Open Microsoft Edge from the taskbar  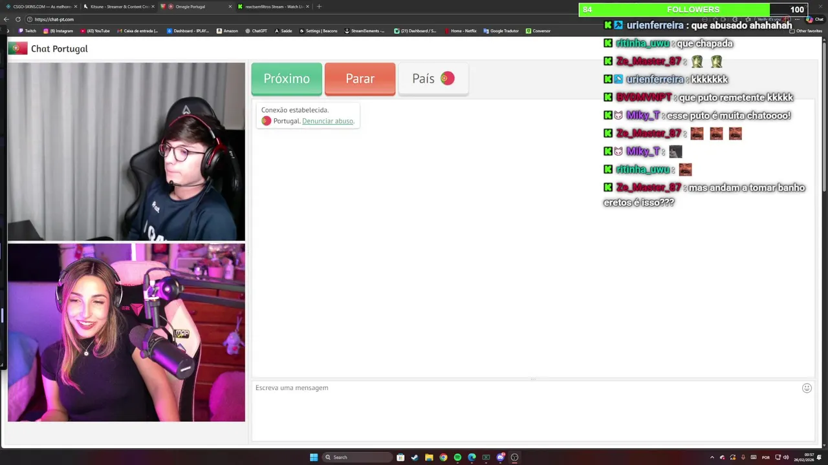[x=472, y=457]
